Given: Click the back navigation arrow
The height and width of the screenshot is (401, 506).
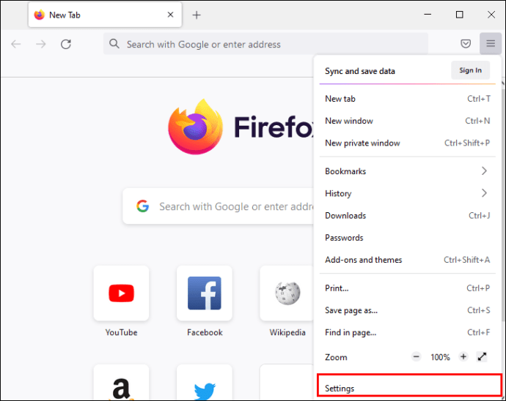Looking at the screenshot, I should (x=16, y=44).
